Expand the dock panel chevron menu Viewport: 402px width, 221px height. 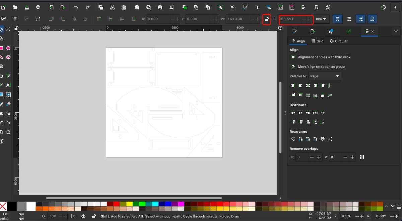(x=396, y=31)
